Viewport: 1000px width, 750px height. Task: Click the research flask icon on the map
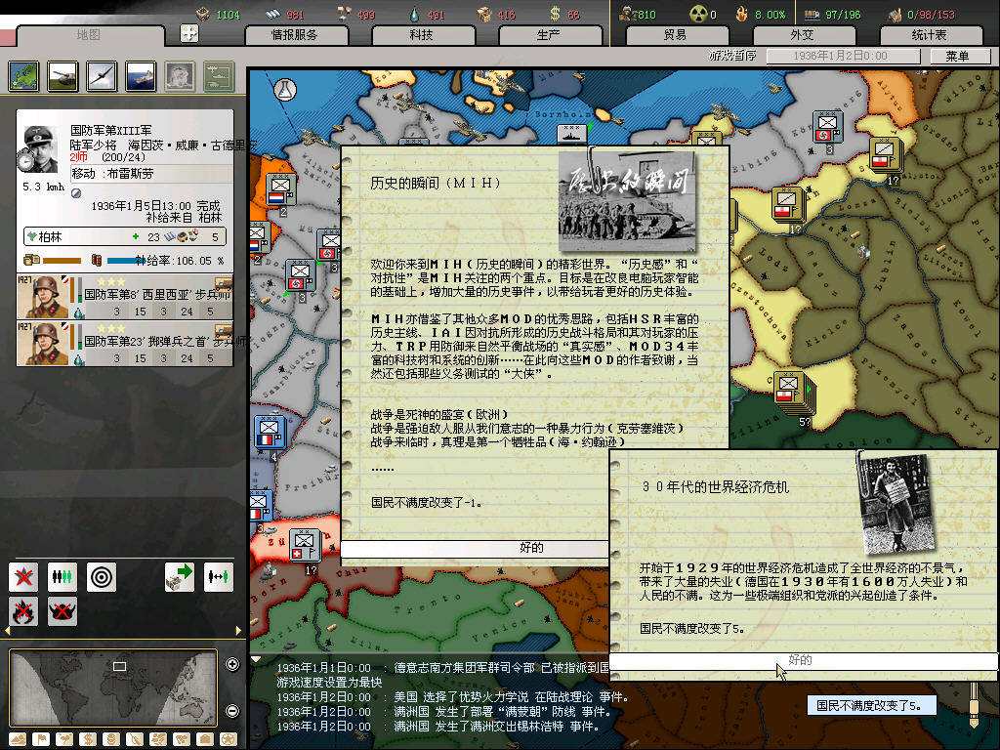[285, 90]
